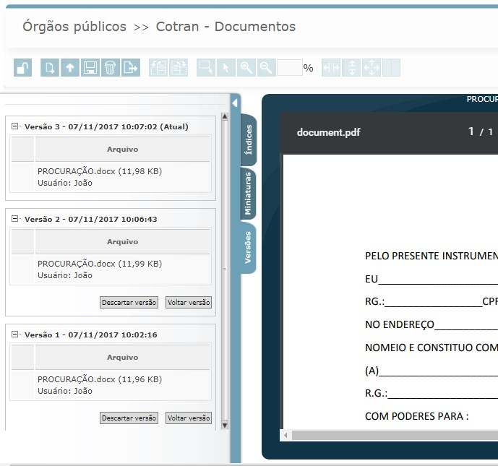Viewport: 498px width, 466px height.
Task: Click the document horizontal scrollbar
Action: (x=390, y=435)
